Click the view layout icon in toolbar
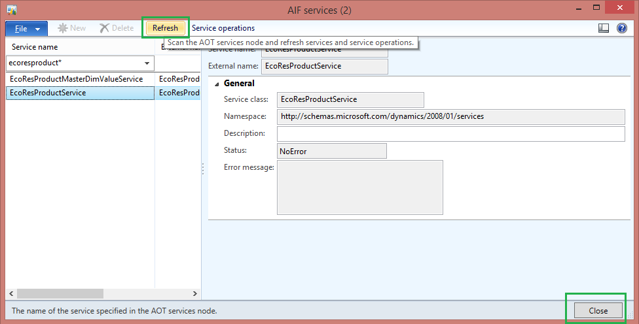This screenshot has height=324, width=639. pos(604,28)
